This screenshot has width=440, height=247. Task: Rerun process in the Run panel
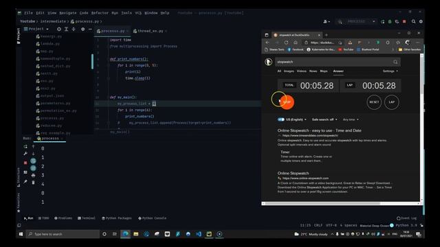(25, 146)
